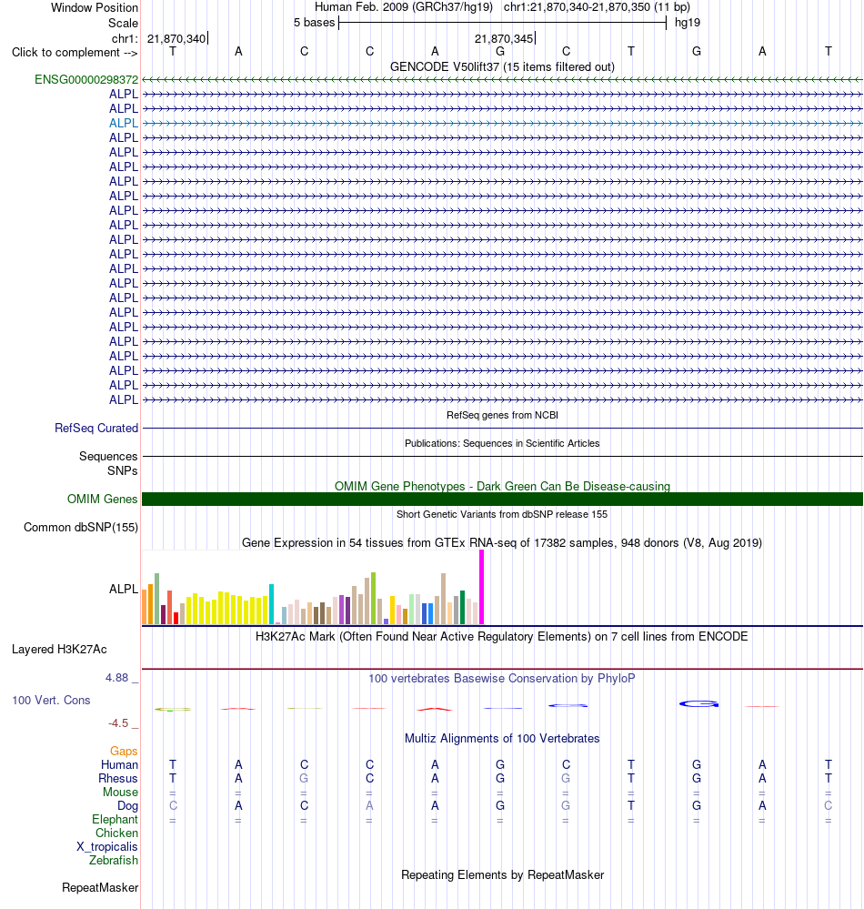Click the chr1: ruler label
The width and height of the screenshot is (864, 909).
[125, 39]
